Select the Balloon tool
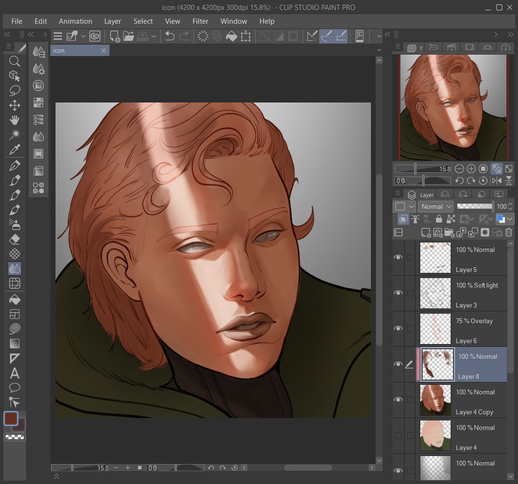Image resolution: width=518 pixels, height=484 pixels. click(x=14, y=388)
